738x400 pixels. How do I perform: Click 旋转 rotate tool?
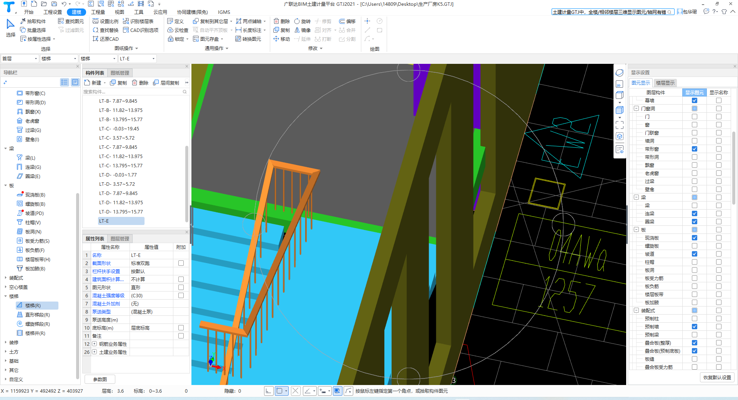click(x=303, y=21)
